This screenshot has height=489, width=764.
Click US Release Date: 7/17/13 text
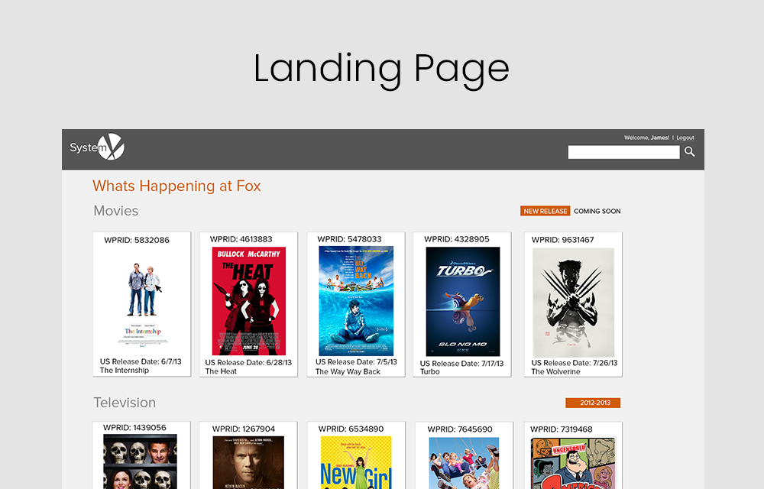(462, 364)
